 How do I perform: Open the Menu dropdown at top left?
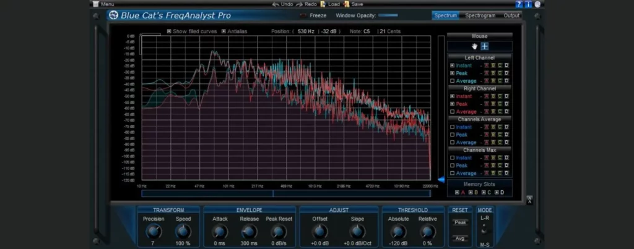pos(103,4)
